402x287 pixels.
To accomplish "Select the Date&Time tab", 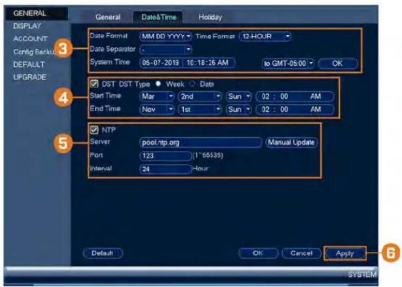I will point(159,17).
